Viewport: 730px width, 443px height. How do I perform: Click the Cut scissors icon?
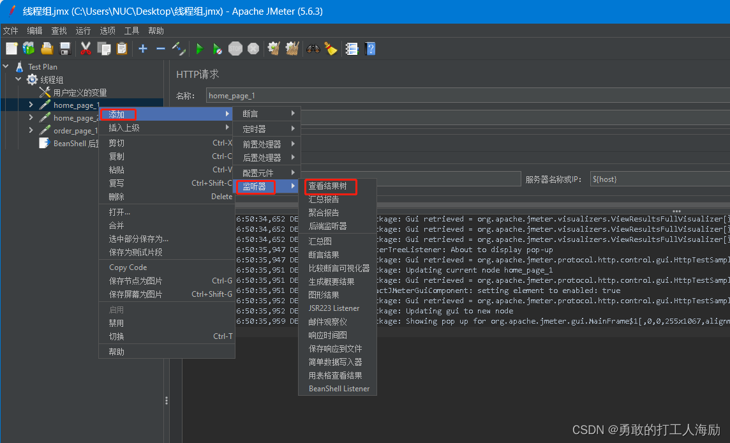[86, 49]
